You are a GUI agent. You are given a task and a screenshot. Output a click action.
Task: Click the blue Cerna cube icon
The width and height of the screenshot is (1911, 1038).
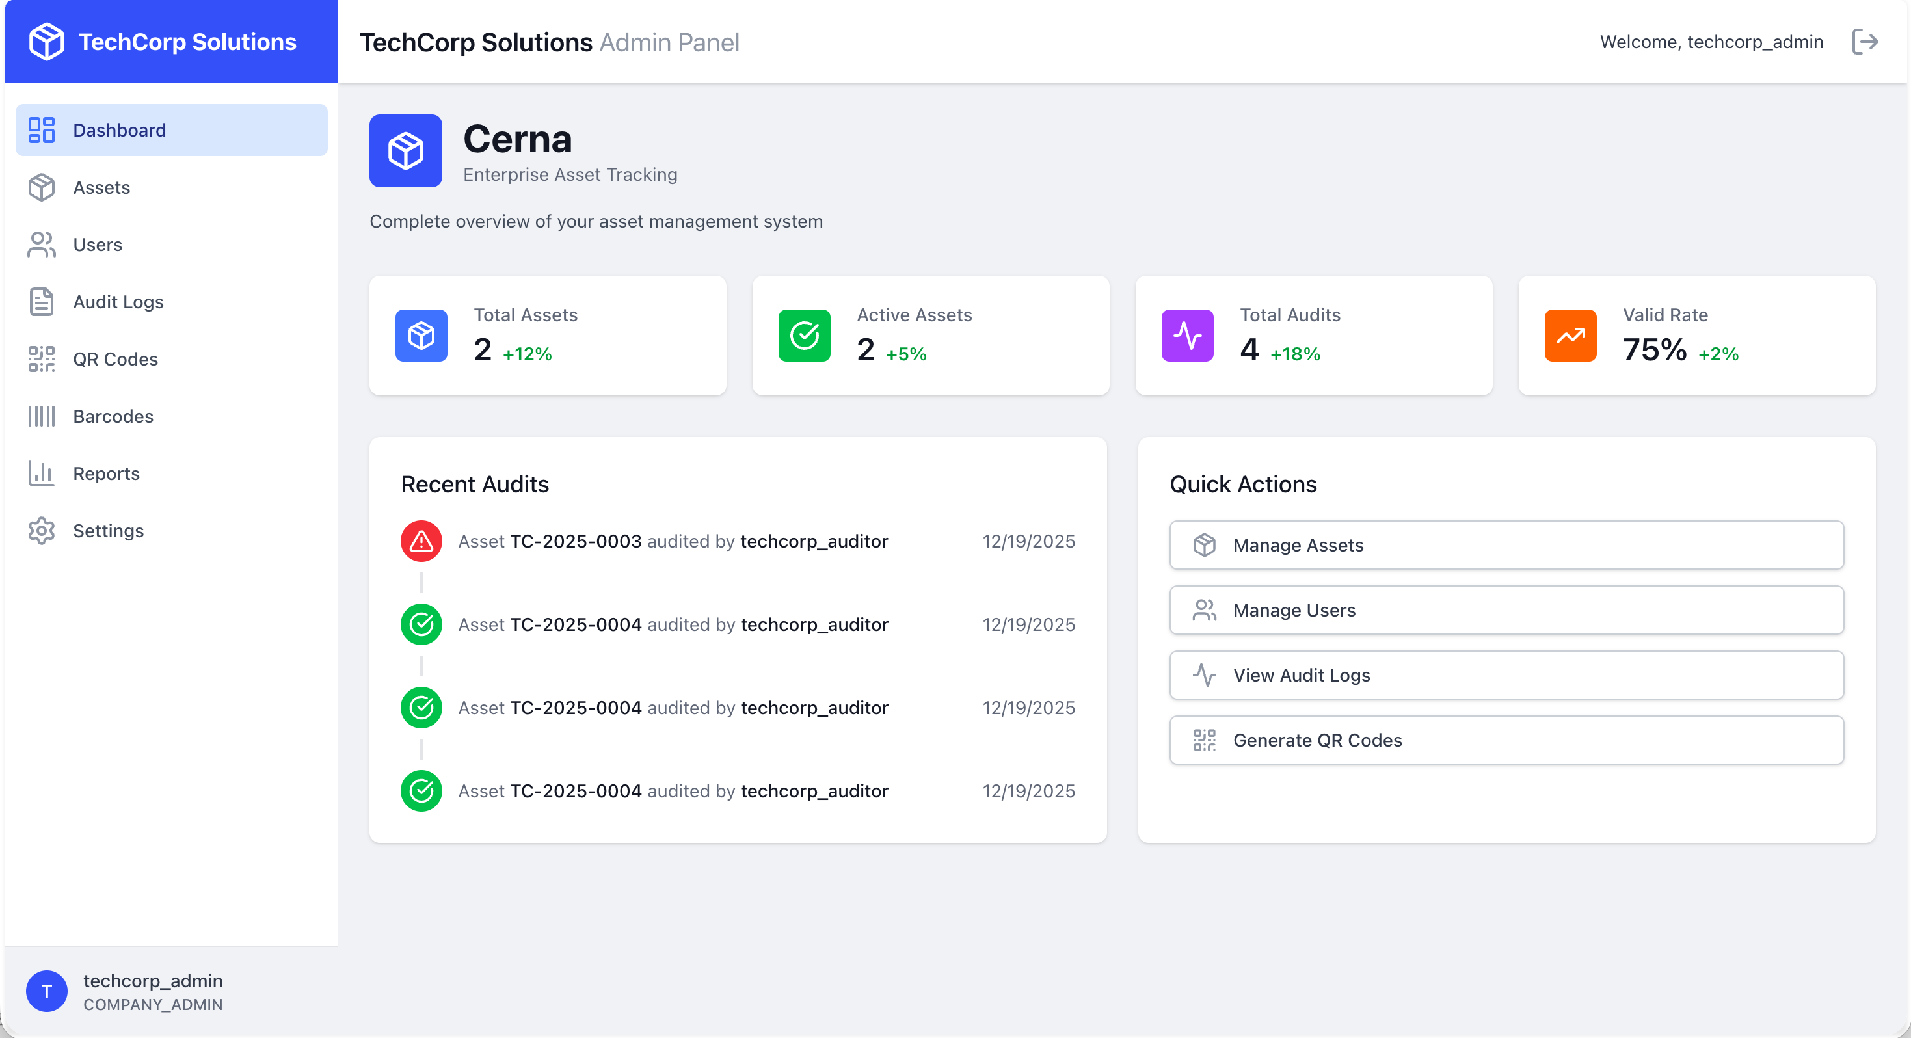(x=406, y=151)
